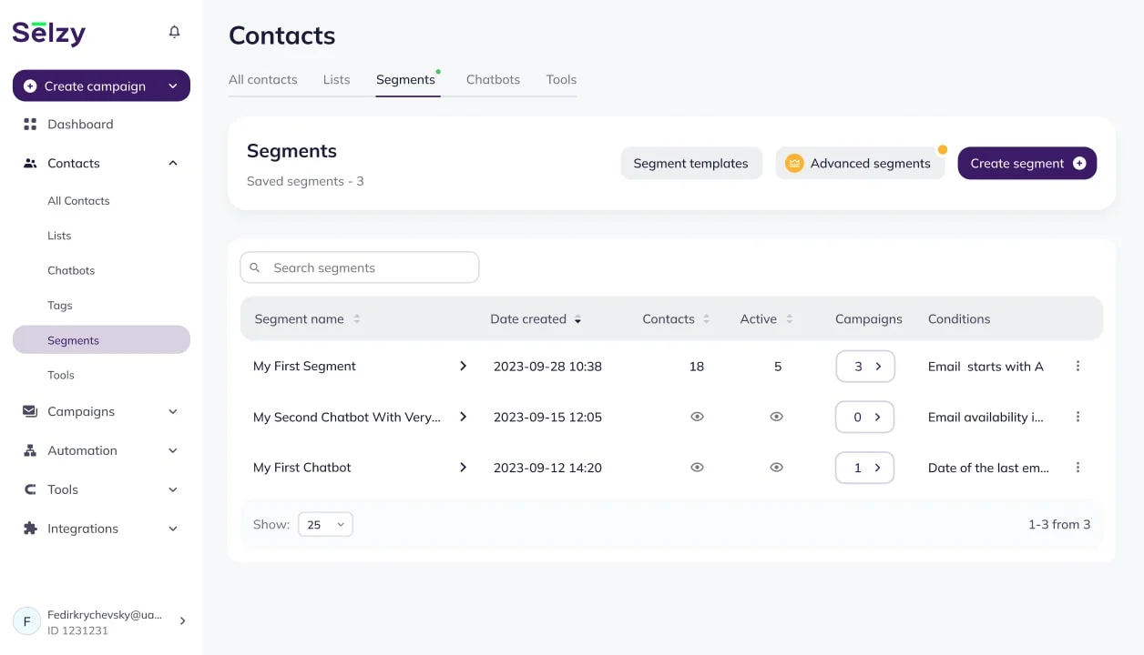Open three-dot menu for My First Segment
The image size is (1144, 655).
click(x=1078, y=366)
